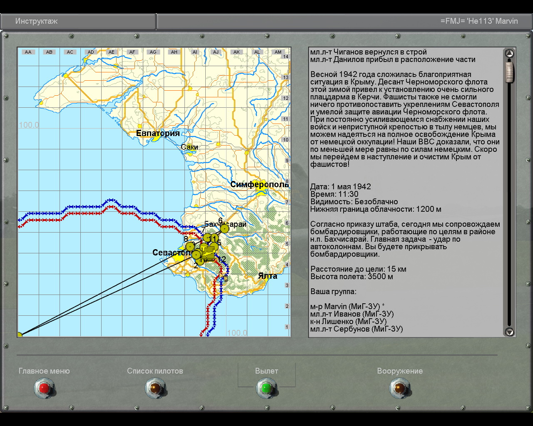Click map grid column header AC
This screenshot has height=426, width=533.
(70, 52)
